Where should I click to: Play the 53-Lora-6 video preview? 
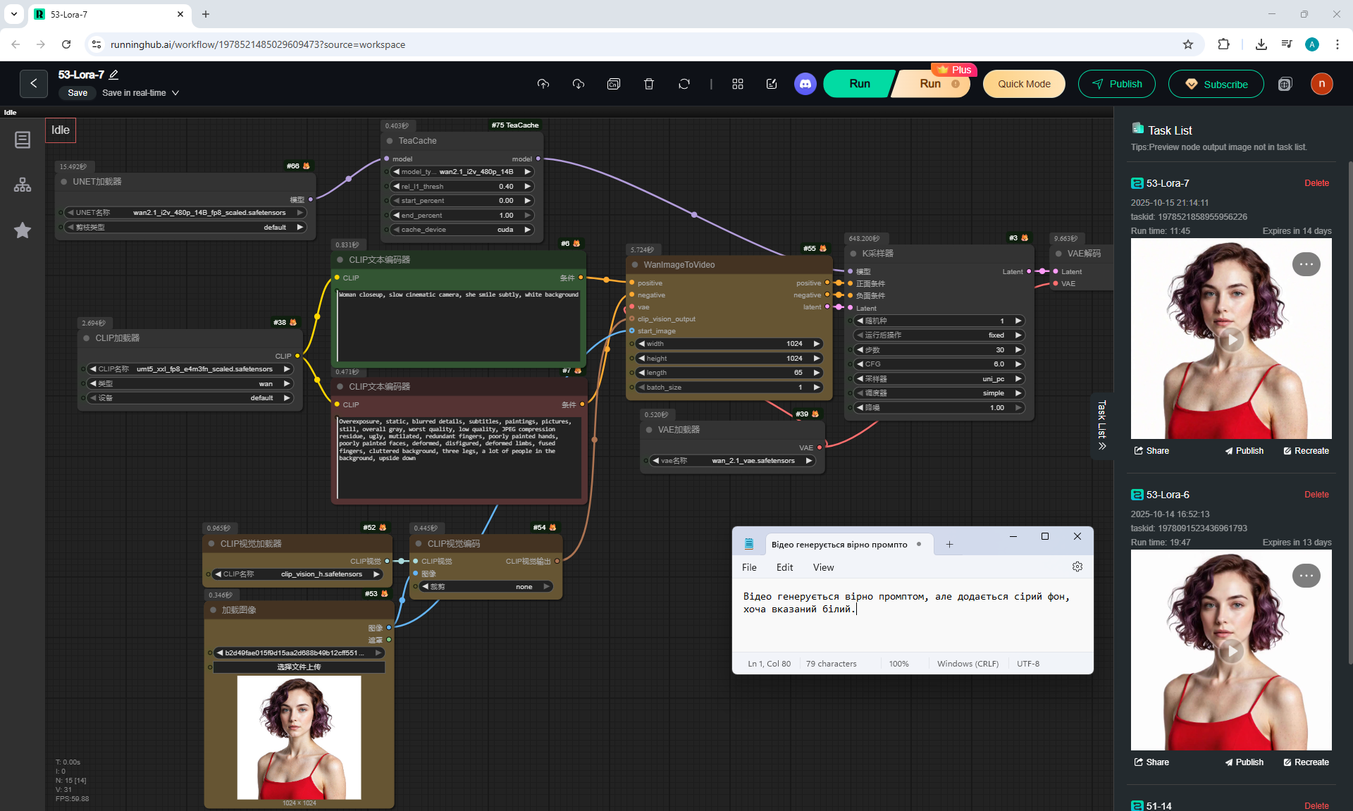click(x=1231, y=651)
